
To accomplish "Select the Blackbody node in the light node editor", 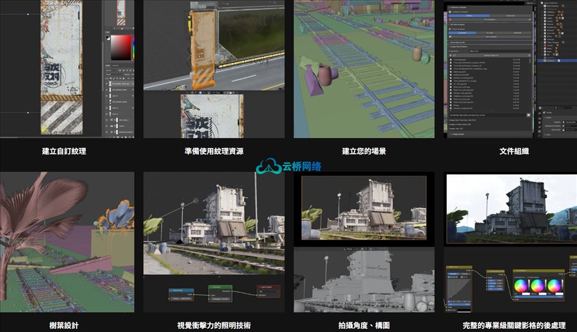I will click(181, 292).
